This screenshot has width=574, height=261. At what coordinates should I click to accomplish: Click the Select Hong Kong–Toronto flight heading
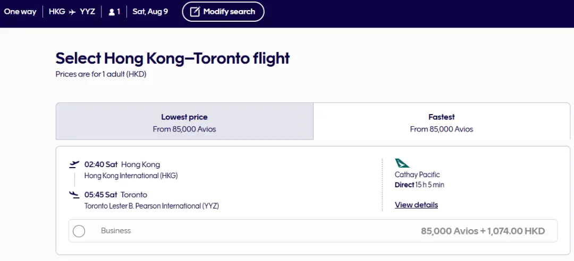173,58
